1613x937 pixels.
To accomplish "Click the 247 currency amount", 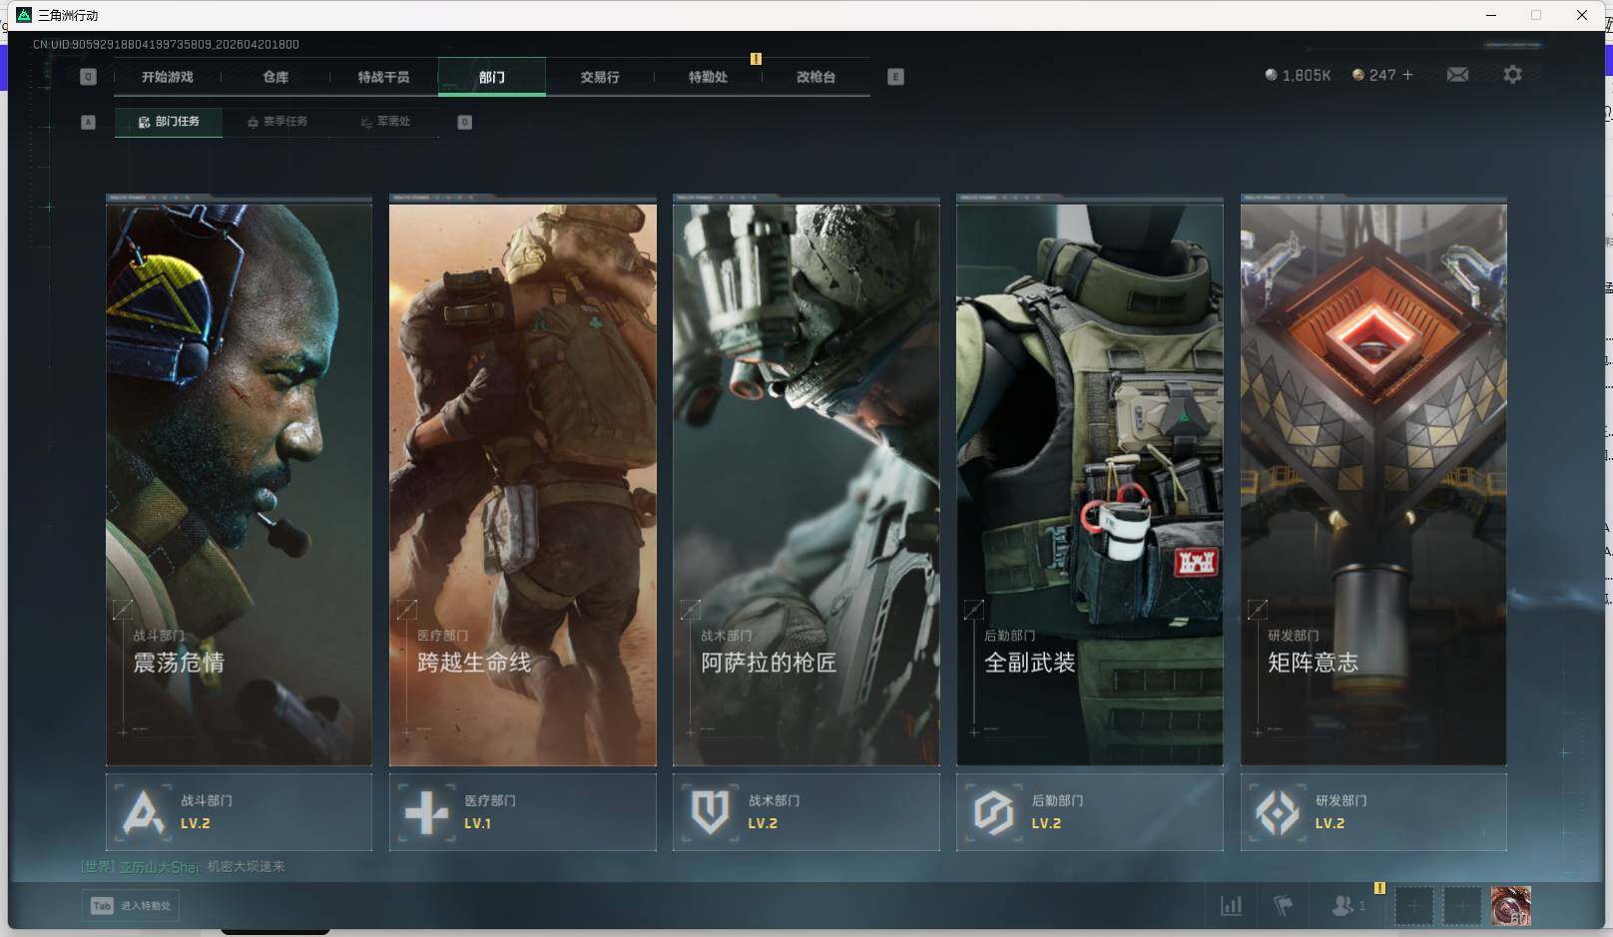I will pyautogui.click(x=1382, y=75).
